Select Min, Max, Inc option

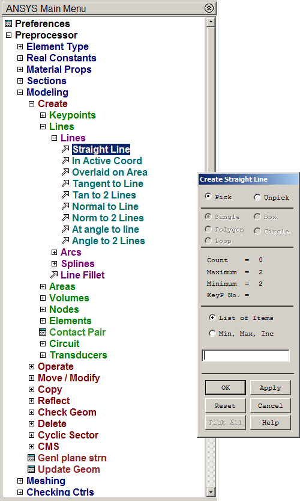tap(212, 333)
